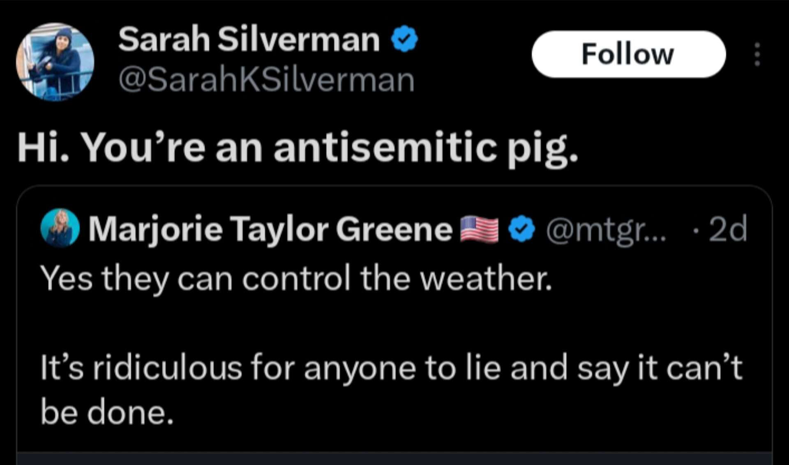Open Marjorie Taylor Greene's small avatar
Screen dimensions: 789x465
click(60, 228)
